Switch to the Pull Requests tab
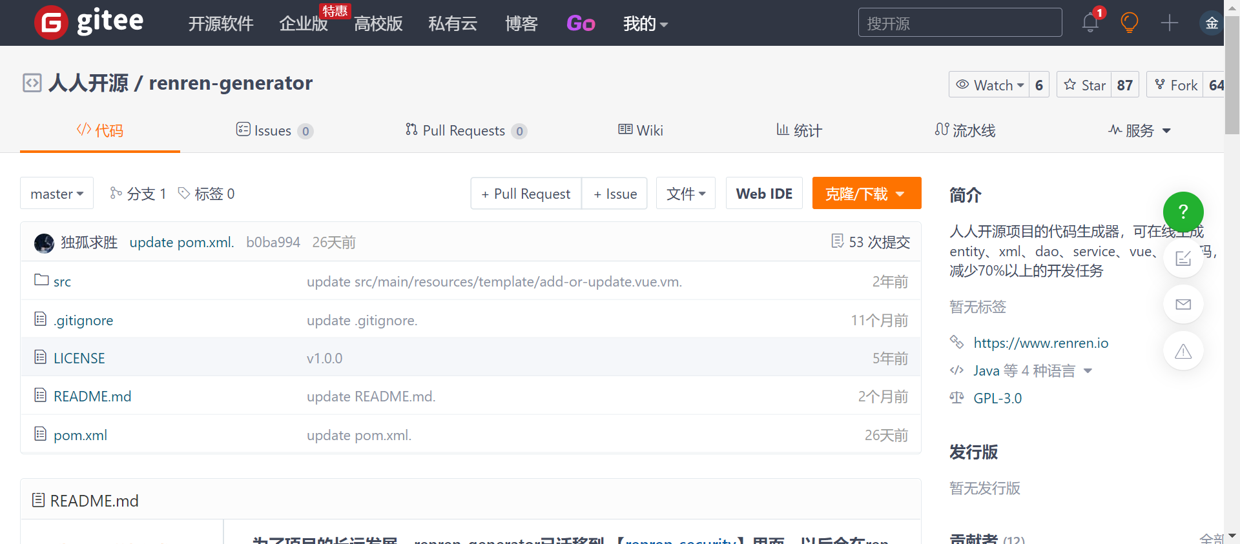 (466, 130)
